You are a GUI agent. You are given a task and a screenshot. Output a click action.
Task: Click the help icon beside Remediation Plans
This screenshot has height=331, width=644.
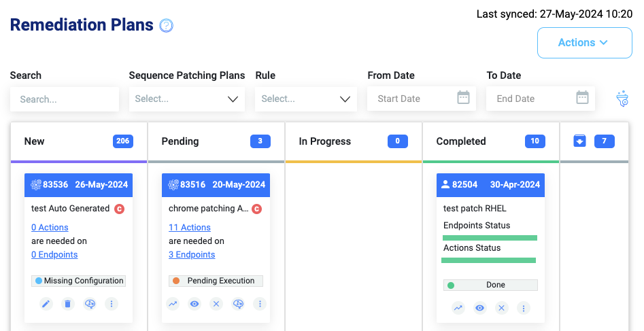click(x=167, y=25)
